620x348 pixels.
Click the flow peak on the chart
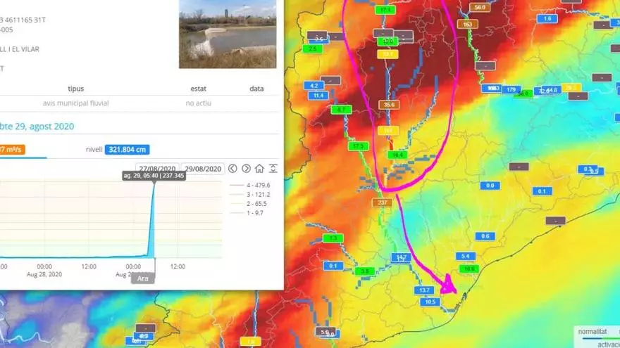pos(153,184)
